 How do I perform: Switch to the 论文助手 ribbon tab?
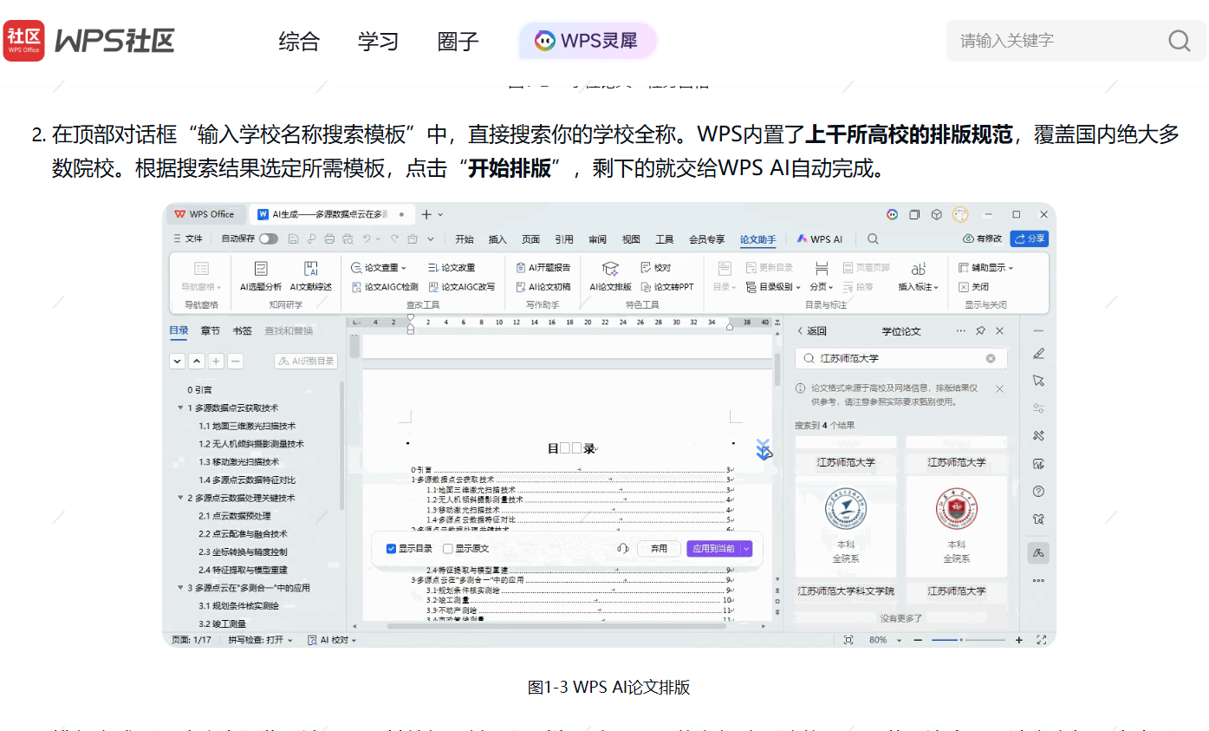pyautogui.click(x=757, y=239)
